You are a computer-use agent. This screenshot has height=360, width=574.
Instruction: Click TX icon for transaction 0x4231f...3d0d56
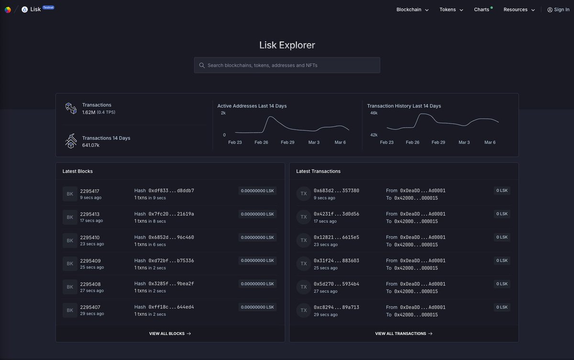pyautogui.click(x=304, y=217)
